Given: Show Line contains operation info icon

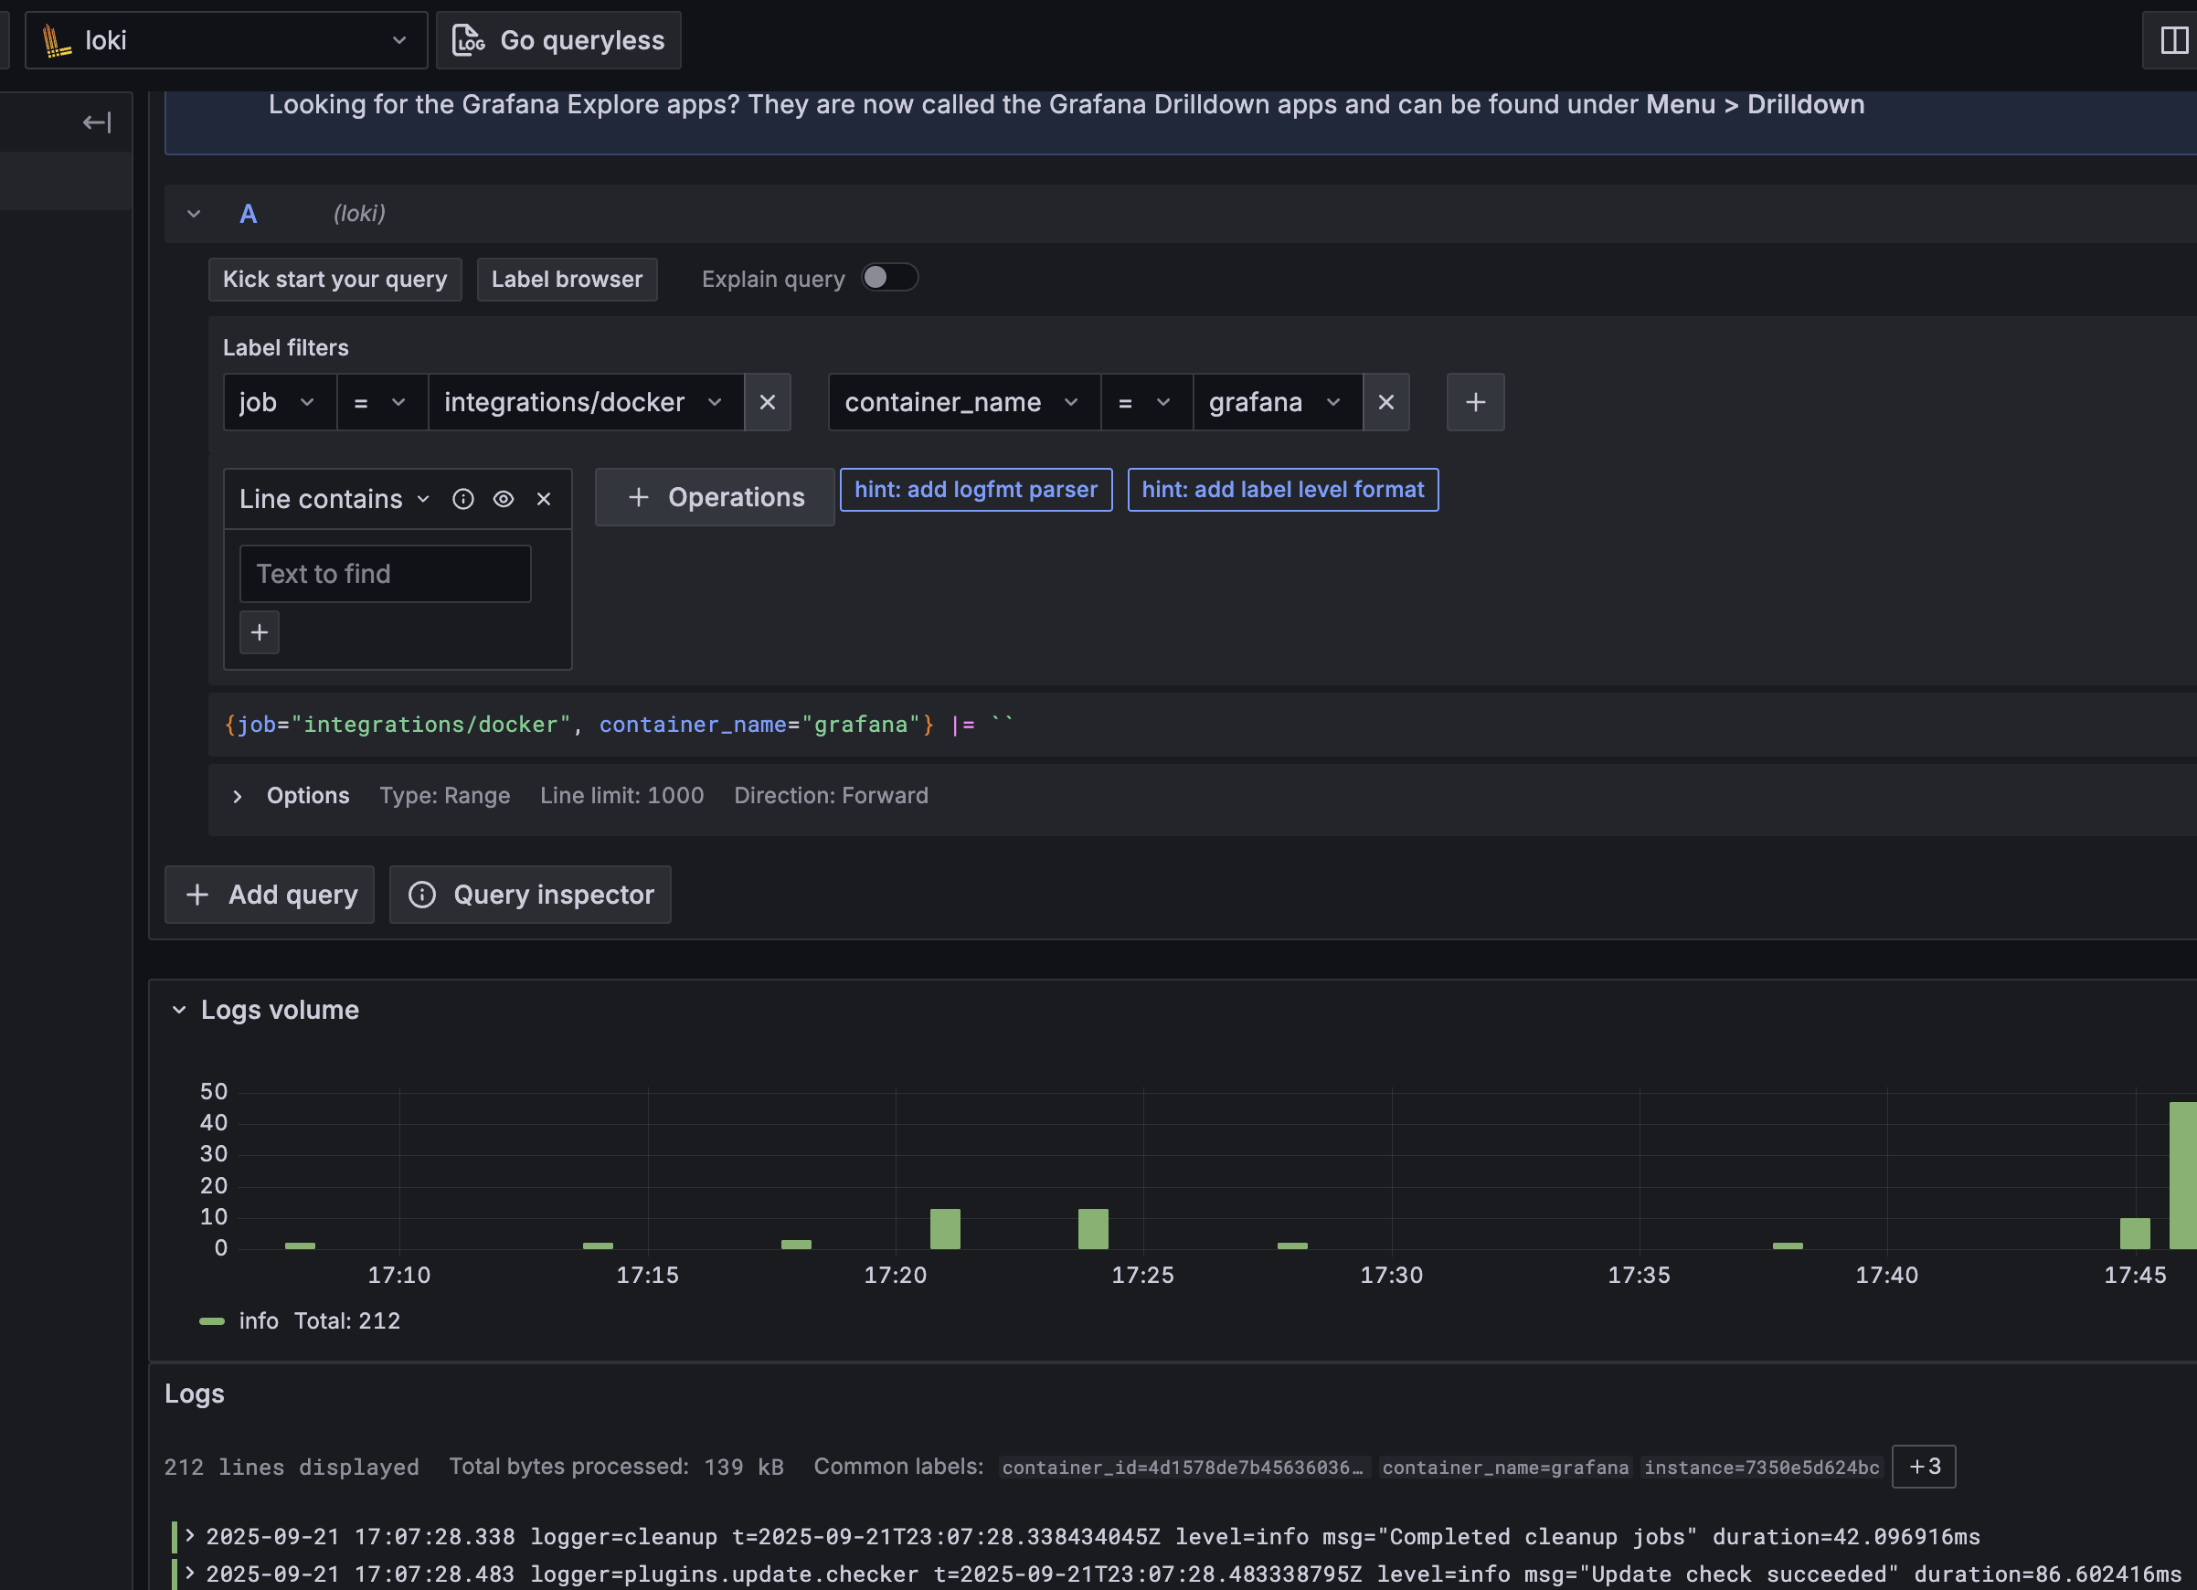Looking at the screenshot, I should (x=463, y=499).
